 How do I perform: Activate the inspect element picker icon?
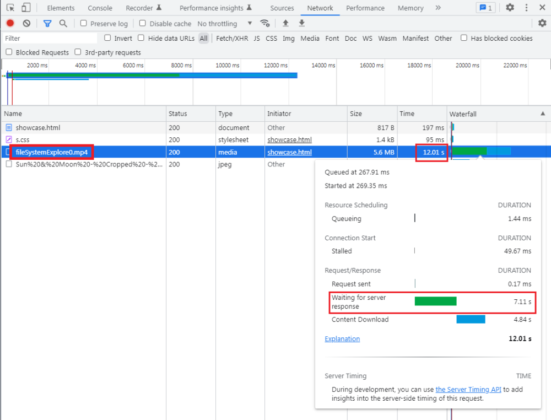point(10,8)
